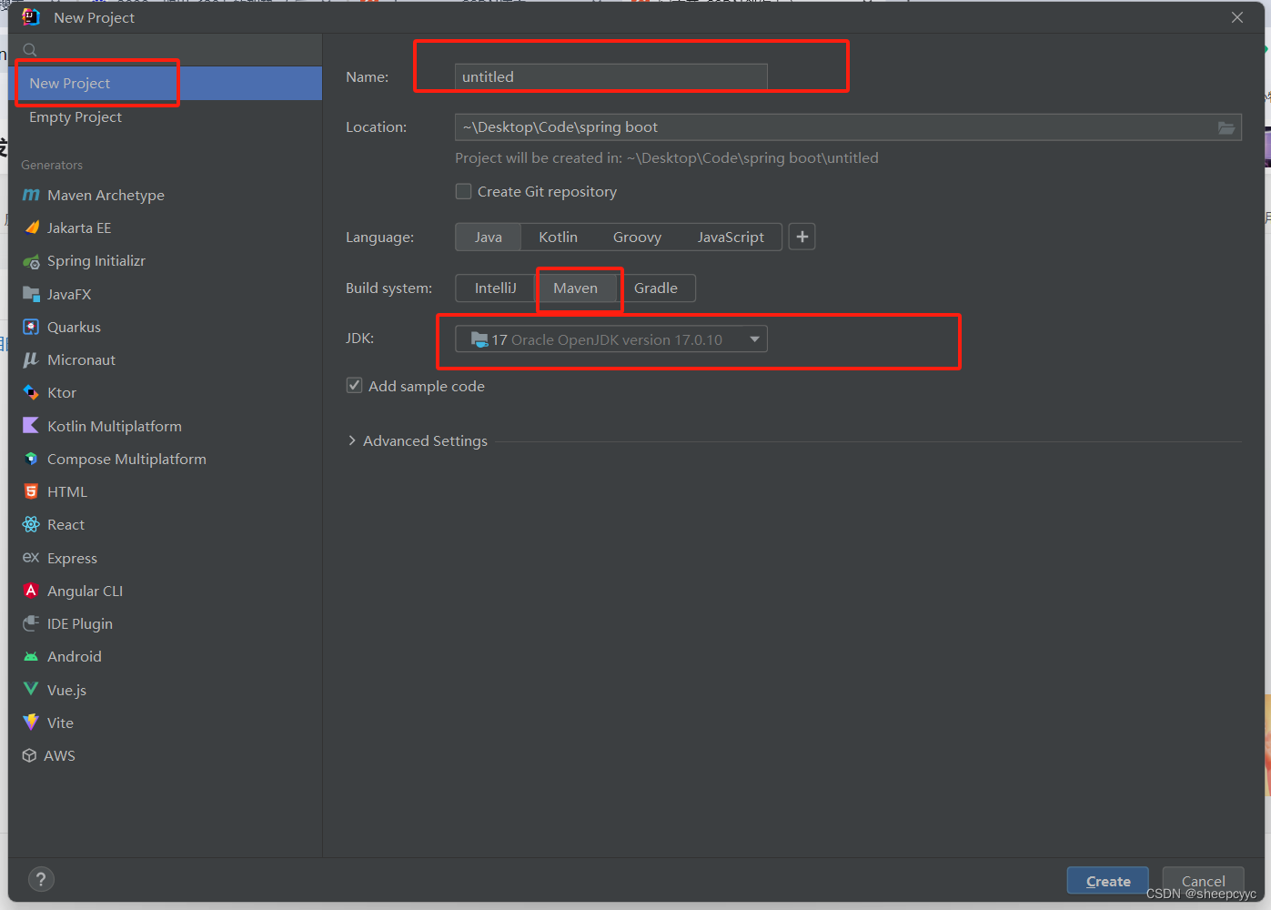1271x910 pixels.
Task: Click the JDK label
Action: pos(359,338)
